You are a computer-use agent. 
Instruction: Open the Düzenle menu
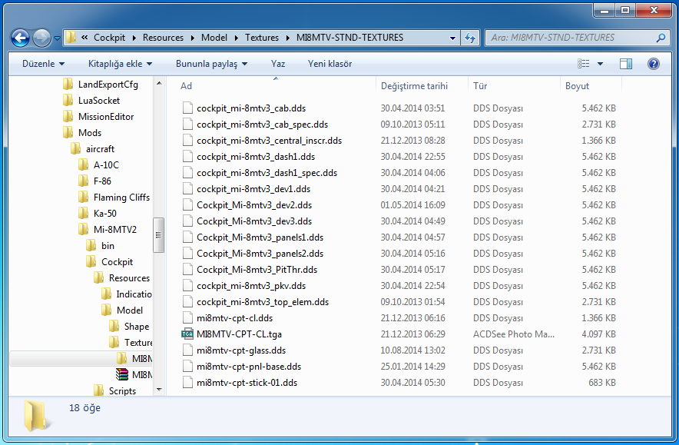43,64
